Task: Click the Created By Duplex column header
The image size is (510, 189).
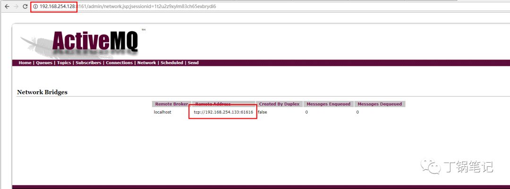Action: tap(279, 104)
